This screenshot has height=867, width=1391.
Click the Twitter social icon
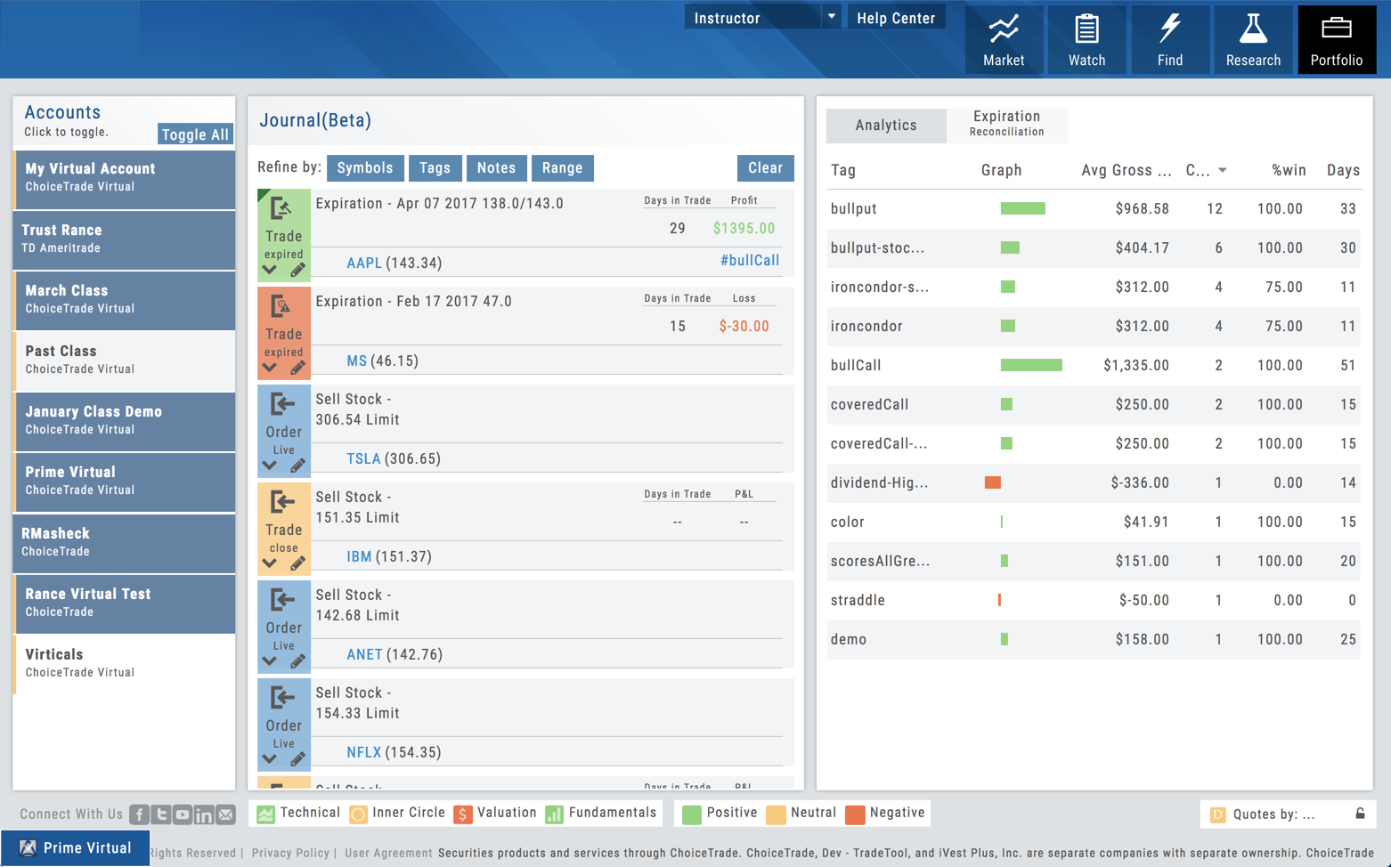tap(161, 814)
